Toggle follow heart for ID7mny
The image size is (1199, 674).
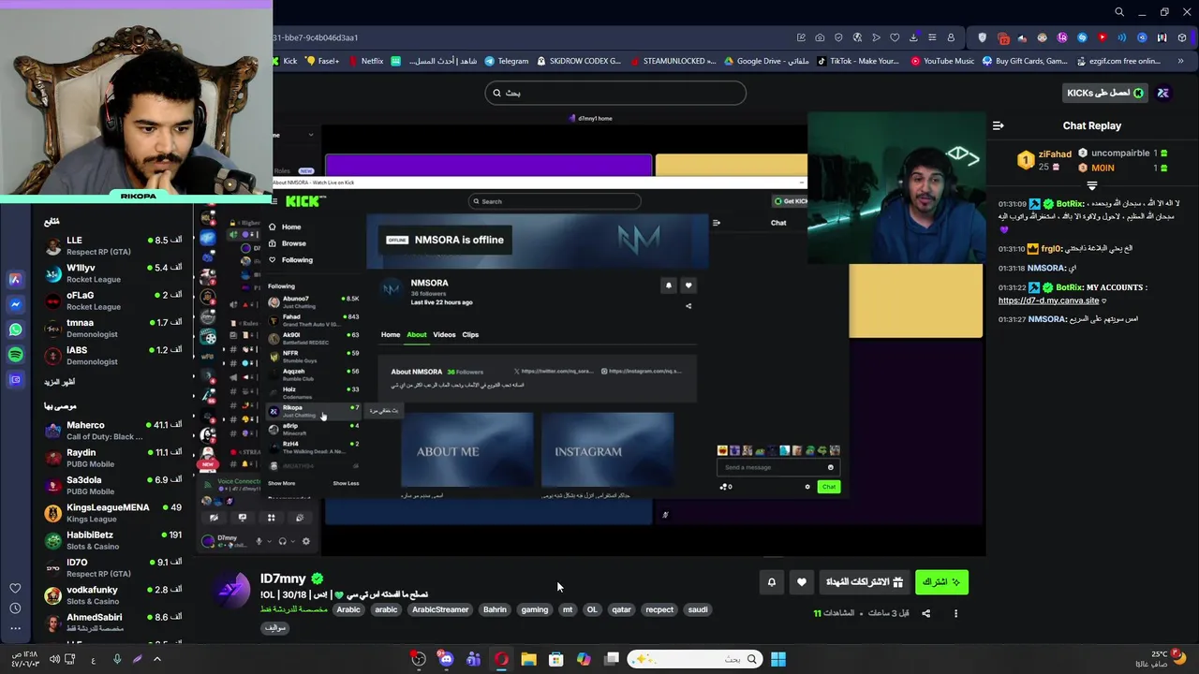[801, 582]
